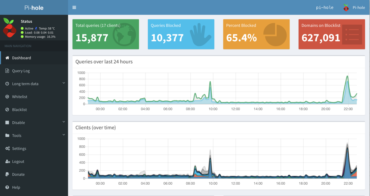This screenshot has height=196, width=370.
Task: Click the Long term data clock icon
Action: click(7, 84)
